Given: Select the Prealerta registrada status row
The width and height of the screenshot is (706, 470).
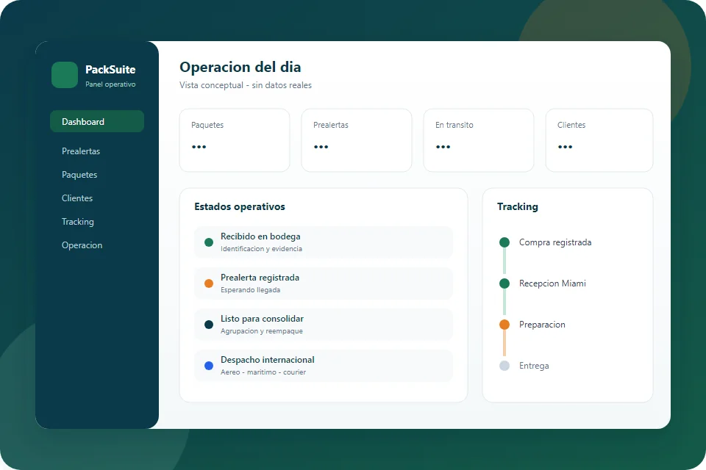Looking at the screenshot, I should point(324,283).
